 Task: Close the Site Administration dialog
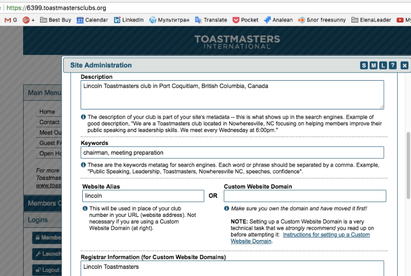[404, 65]
